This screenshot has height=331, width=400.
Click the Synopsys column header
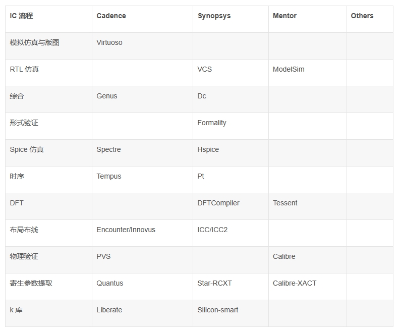pos(214,16)
